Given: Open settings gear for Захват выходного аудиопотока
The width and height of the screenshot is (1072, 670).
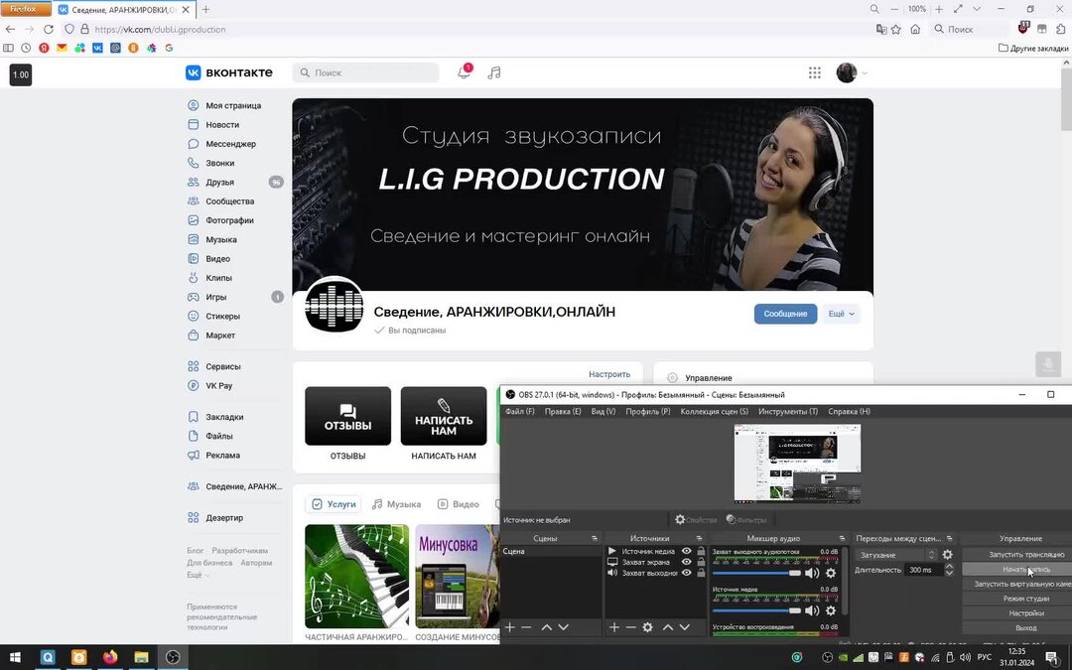Looking at the screenshot, I should (x=831, y=573).
